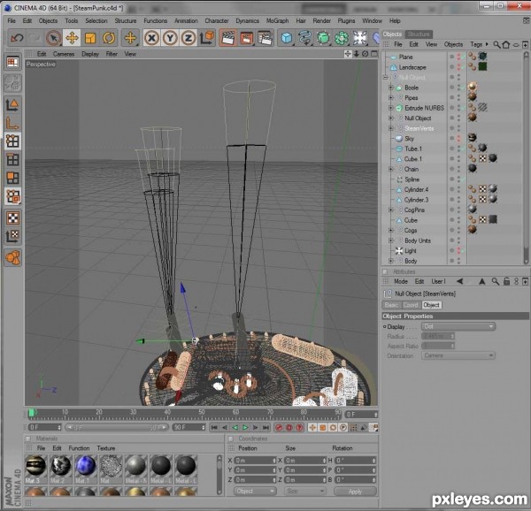Expand the CogPins group
Screen dimensions: 531x511
click(391, 210)
